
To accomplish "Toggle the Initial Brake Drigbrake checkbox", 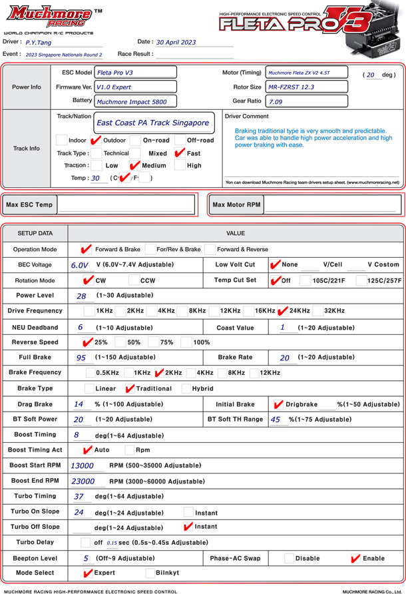I will [x=278, y=404].
